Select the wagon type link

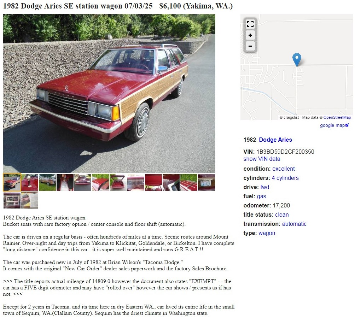267,233
